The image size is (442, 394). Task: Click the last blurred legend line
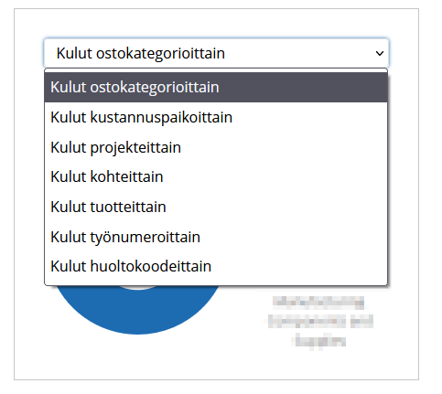320,340
